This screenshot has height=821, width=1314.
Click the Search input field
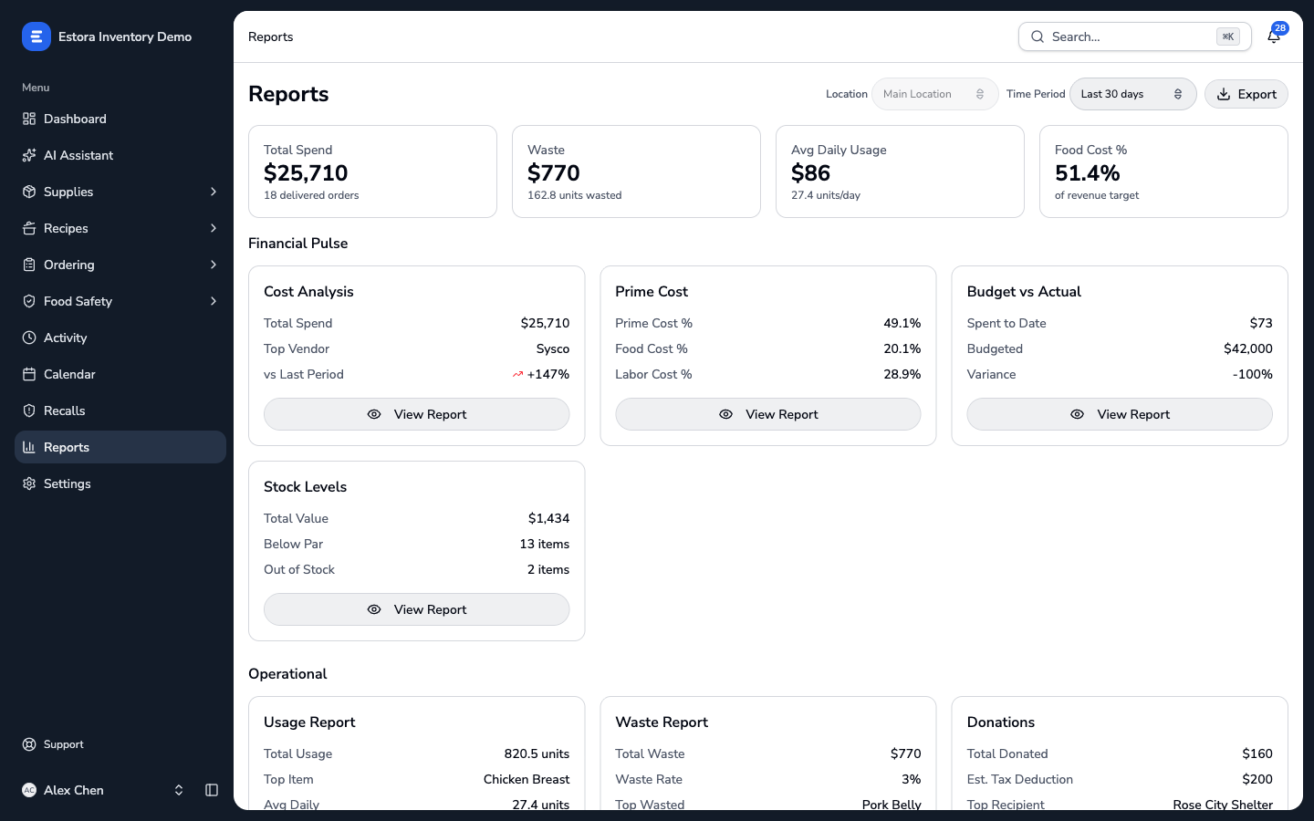(1134, 36)
